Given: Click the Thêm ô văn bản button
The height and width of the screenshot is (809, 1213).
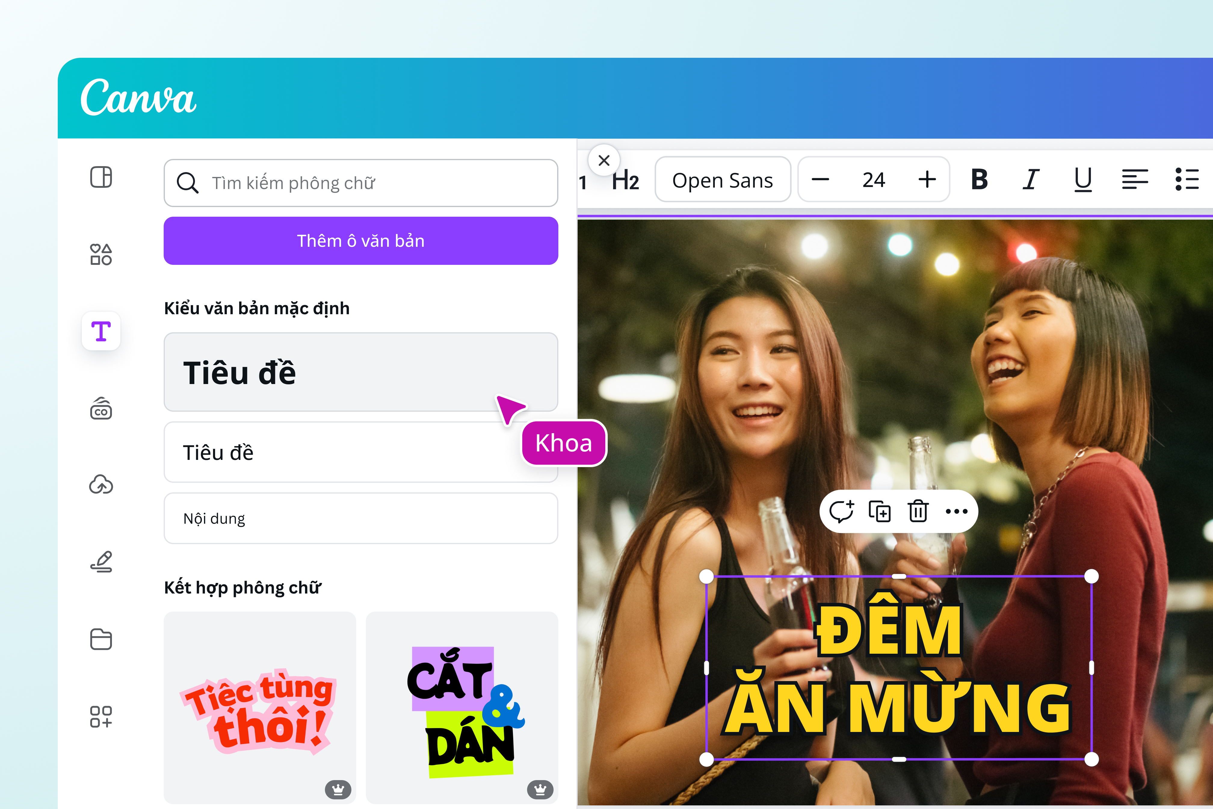Looking at the screenshot, I should click(x=361, y=240).
